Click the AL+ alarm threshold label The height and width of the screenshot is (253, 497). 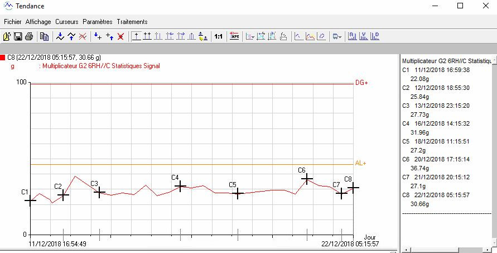tap(361, 163)
